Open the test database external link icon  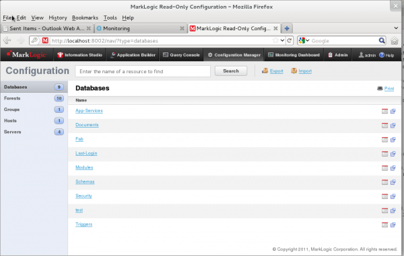click(x=393, y=211)
